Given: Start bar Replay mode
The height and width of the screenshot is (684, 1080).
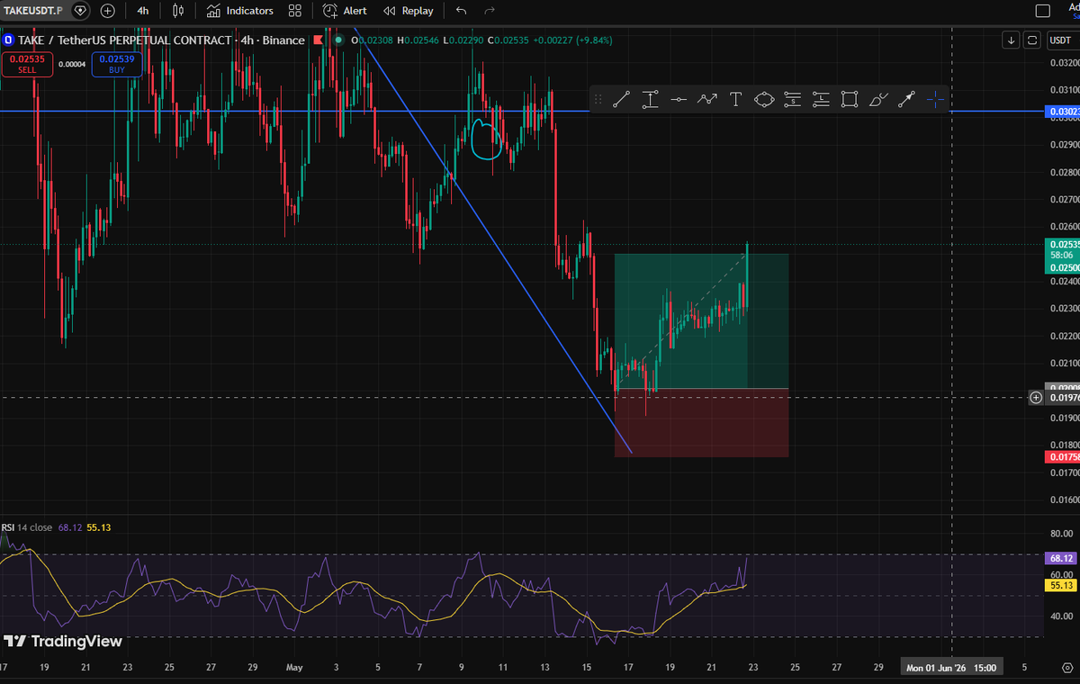Looking at the screenshot, I should pyautogui.click(x=408, y=11).
